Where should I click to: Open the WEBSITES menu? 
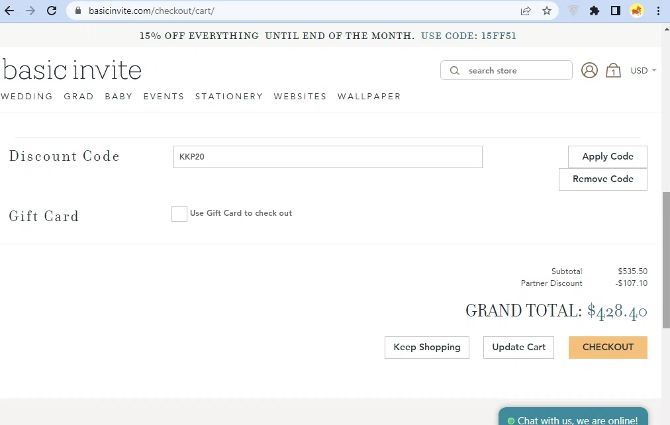300,97
